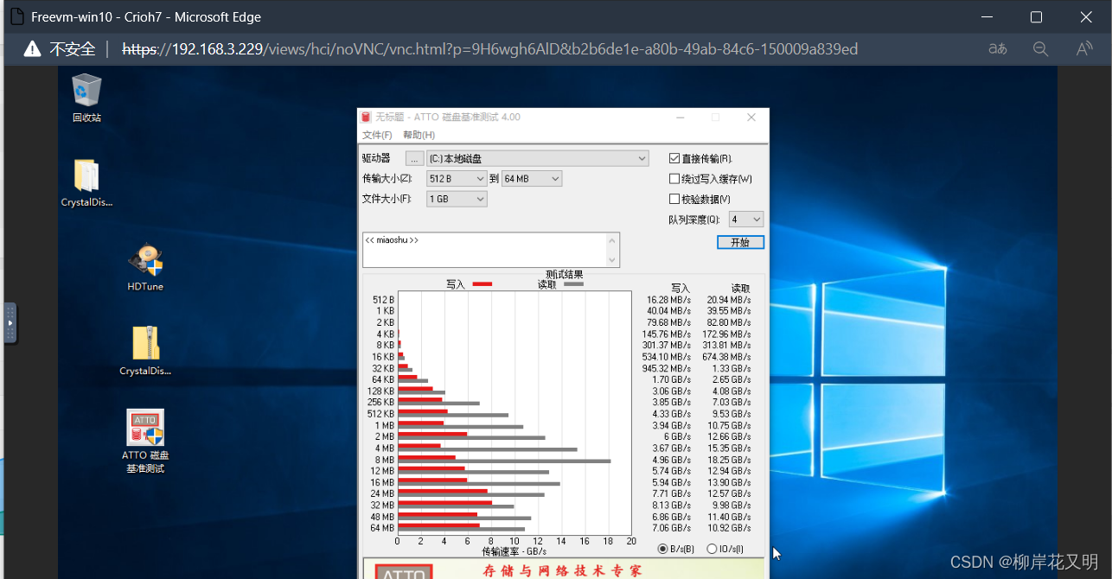1112x579 pixels.
Task: Click the red 写入 legend swatch
Action: coord(483,283)
